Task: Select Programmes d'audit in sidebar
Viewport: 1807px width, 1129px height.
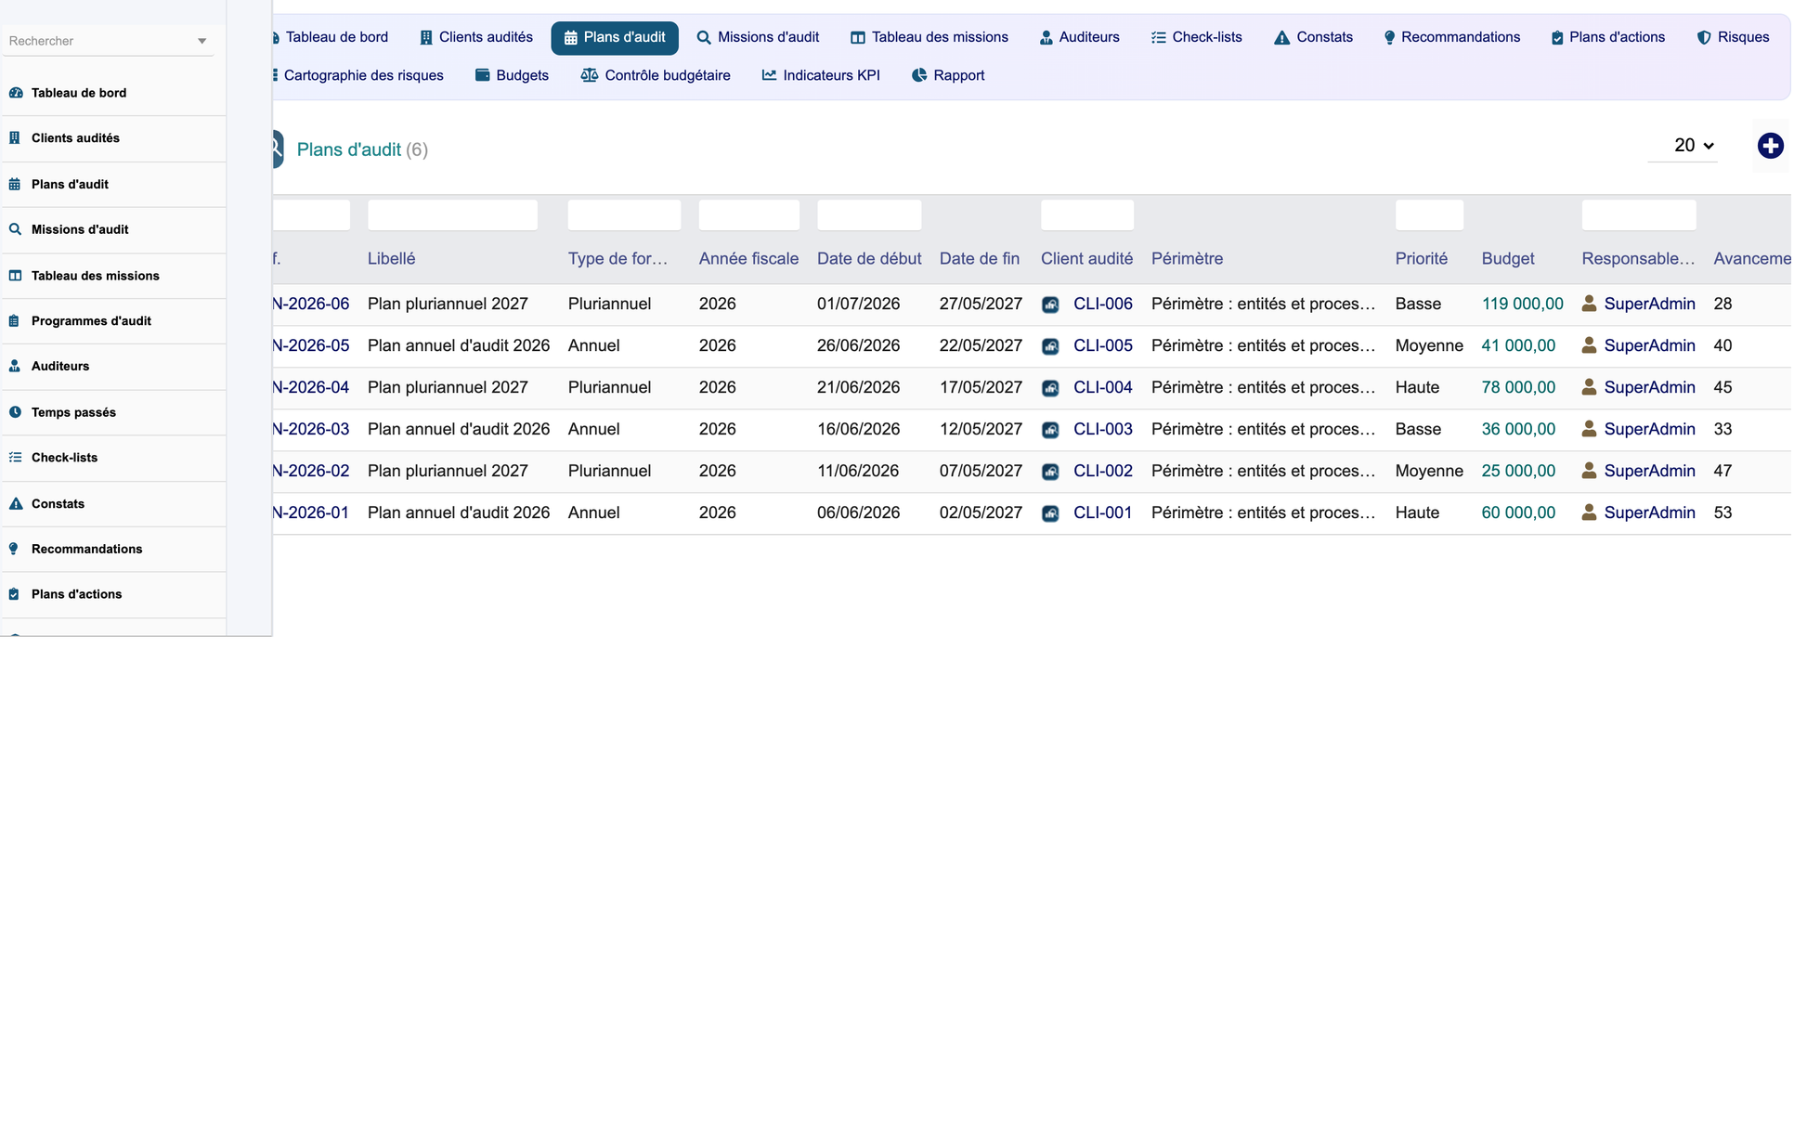Action: click(91, 321)
